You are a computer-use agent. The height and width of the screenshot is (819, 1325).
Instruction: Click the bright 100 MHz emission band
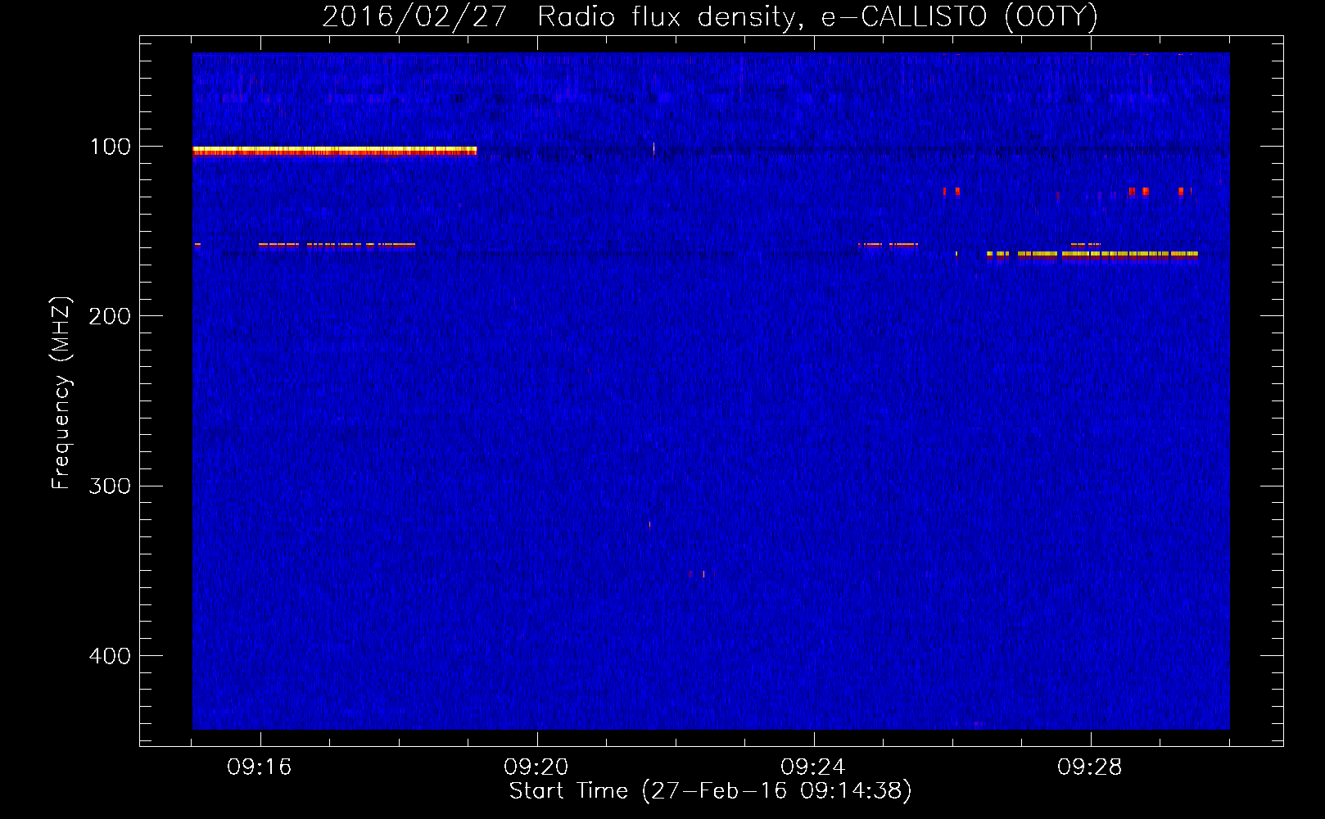(334, 151)
